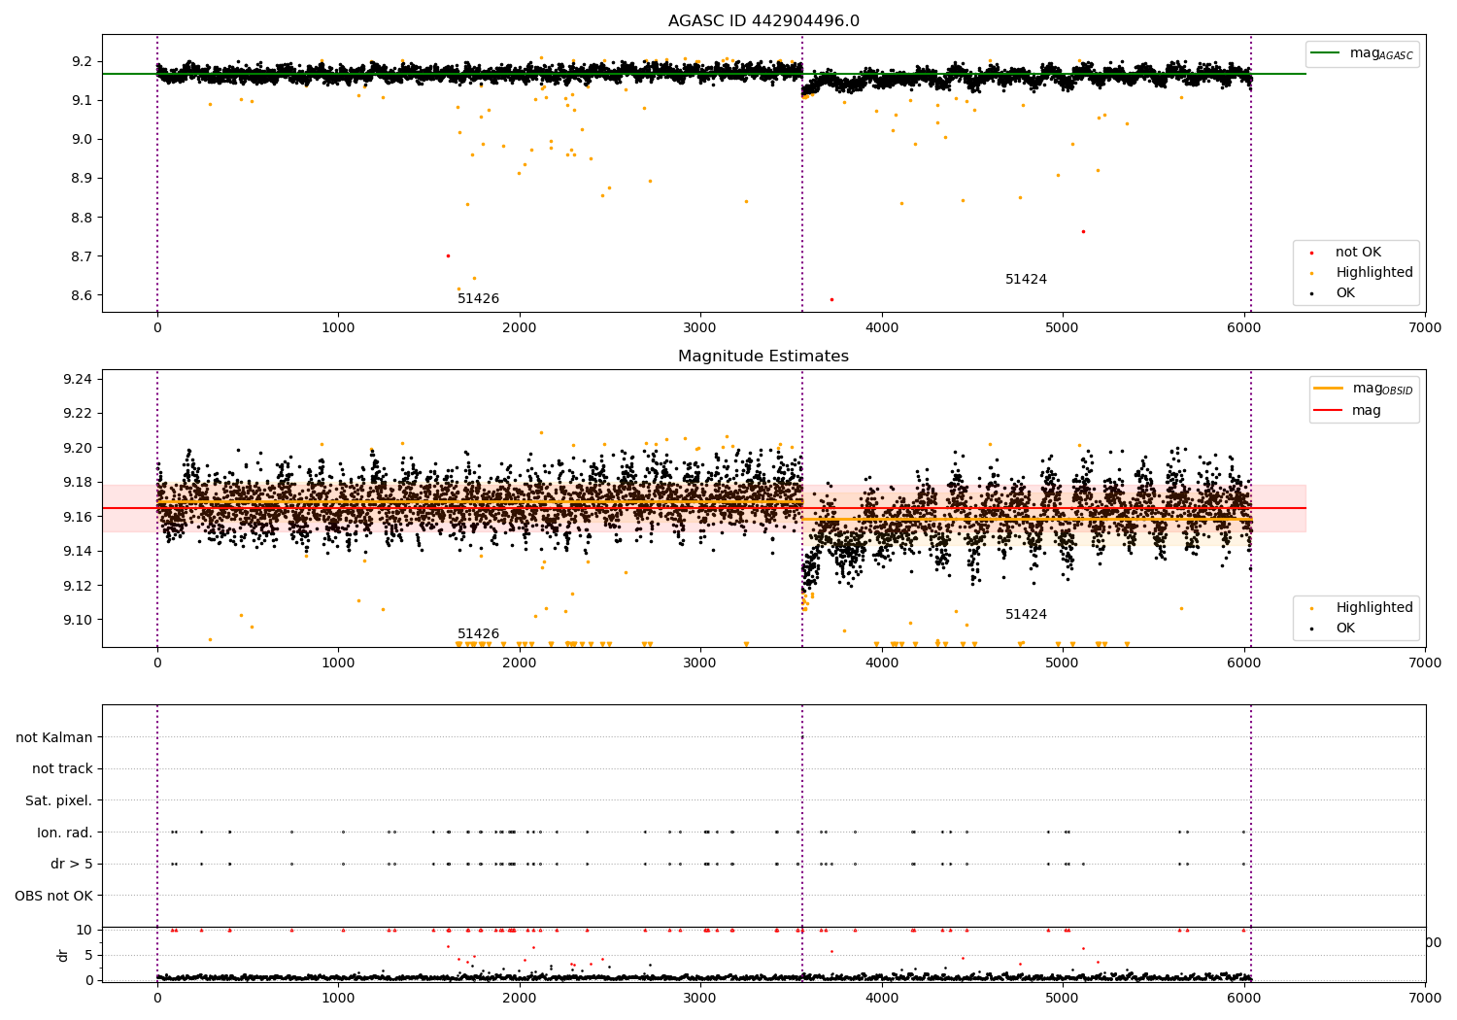
Task: Click the red outlier point near 8.7 magnitude
Action: tap(448, 255)
